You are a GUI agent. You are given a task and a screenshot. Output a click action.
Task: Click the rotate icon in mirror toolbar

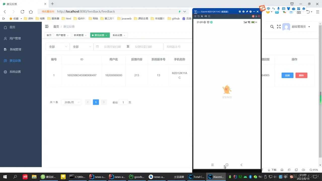(x=198, y=16)
